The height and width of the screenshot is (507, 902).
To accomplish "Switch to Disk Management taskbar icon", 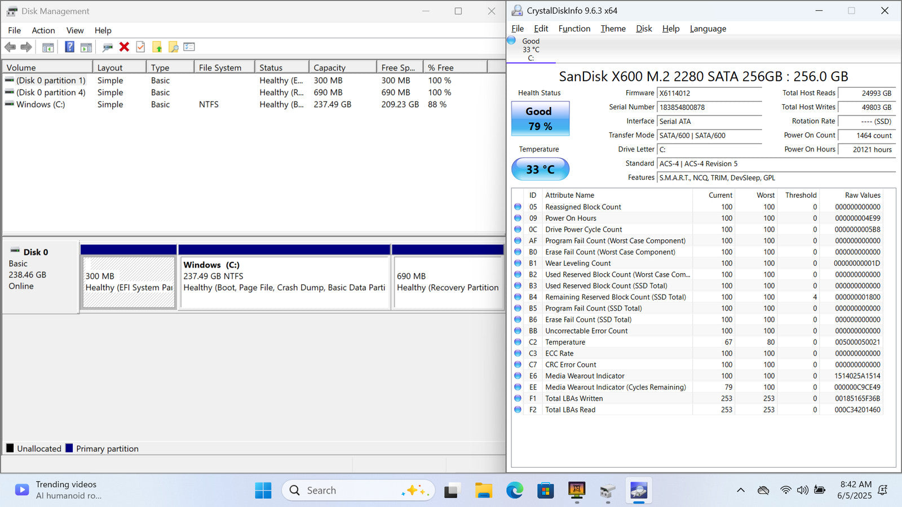I will coord(607,491).
